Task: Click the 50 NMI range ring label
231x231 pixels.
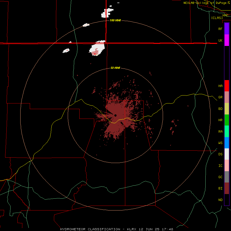Action: [x=115, y=68]
